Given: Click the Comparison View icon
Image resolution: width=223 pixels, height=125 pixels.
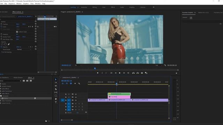Looking at the screenshot, I should coord(146,73).
